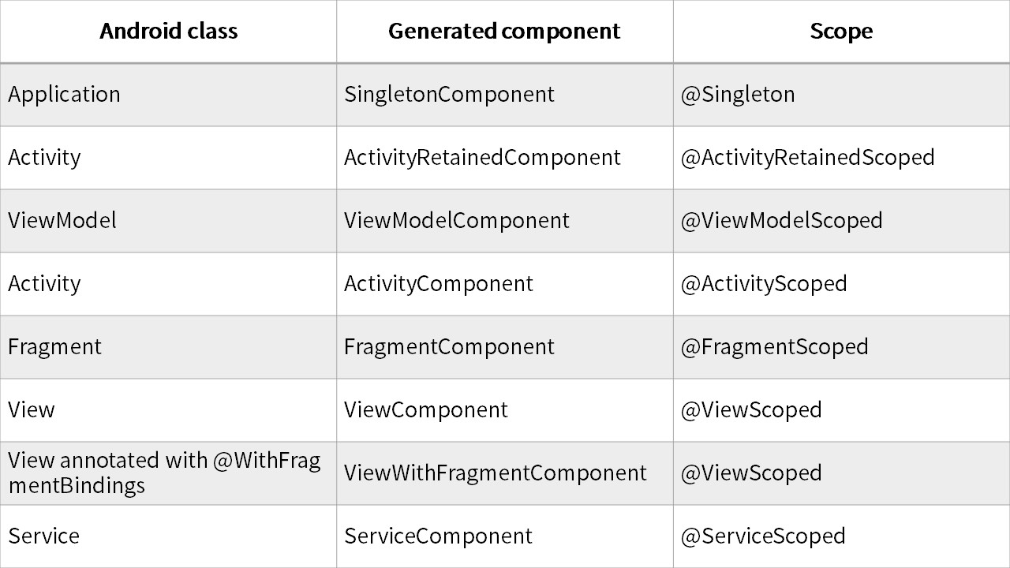Select the SingletonComponent cell
The width and height of the screenshot is (1010, 568).
449,95
